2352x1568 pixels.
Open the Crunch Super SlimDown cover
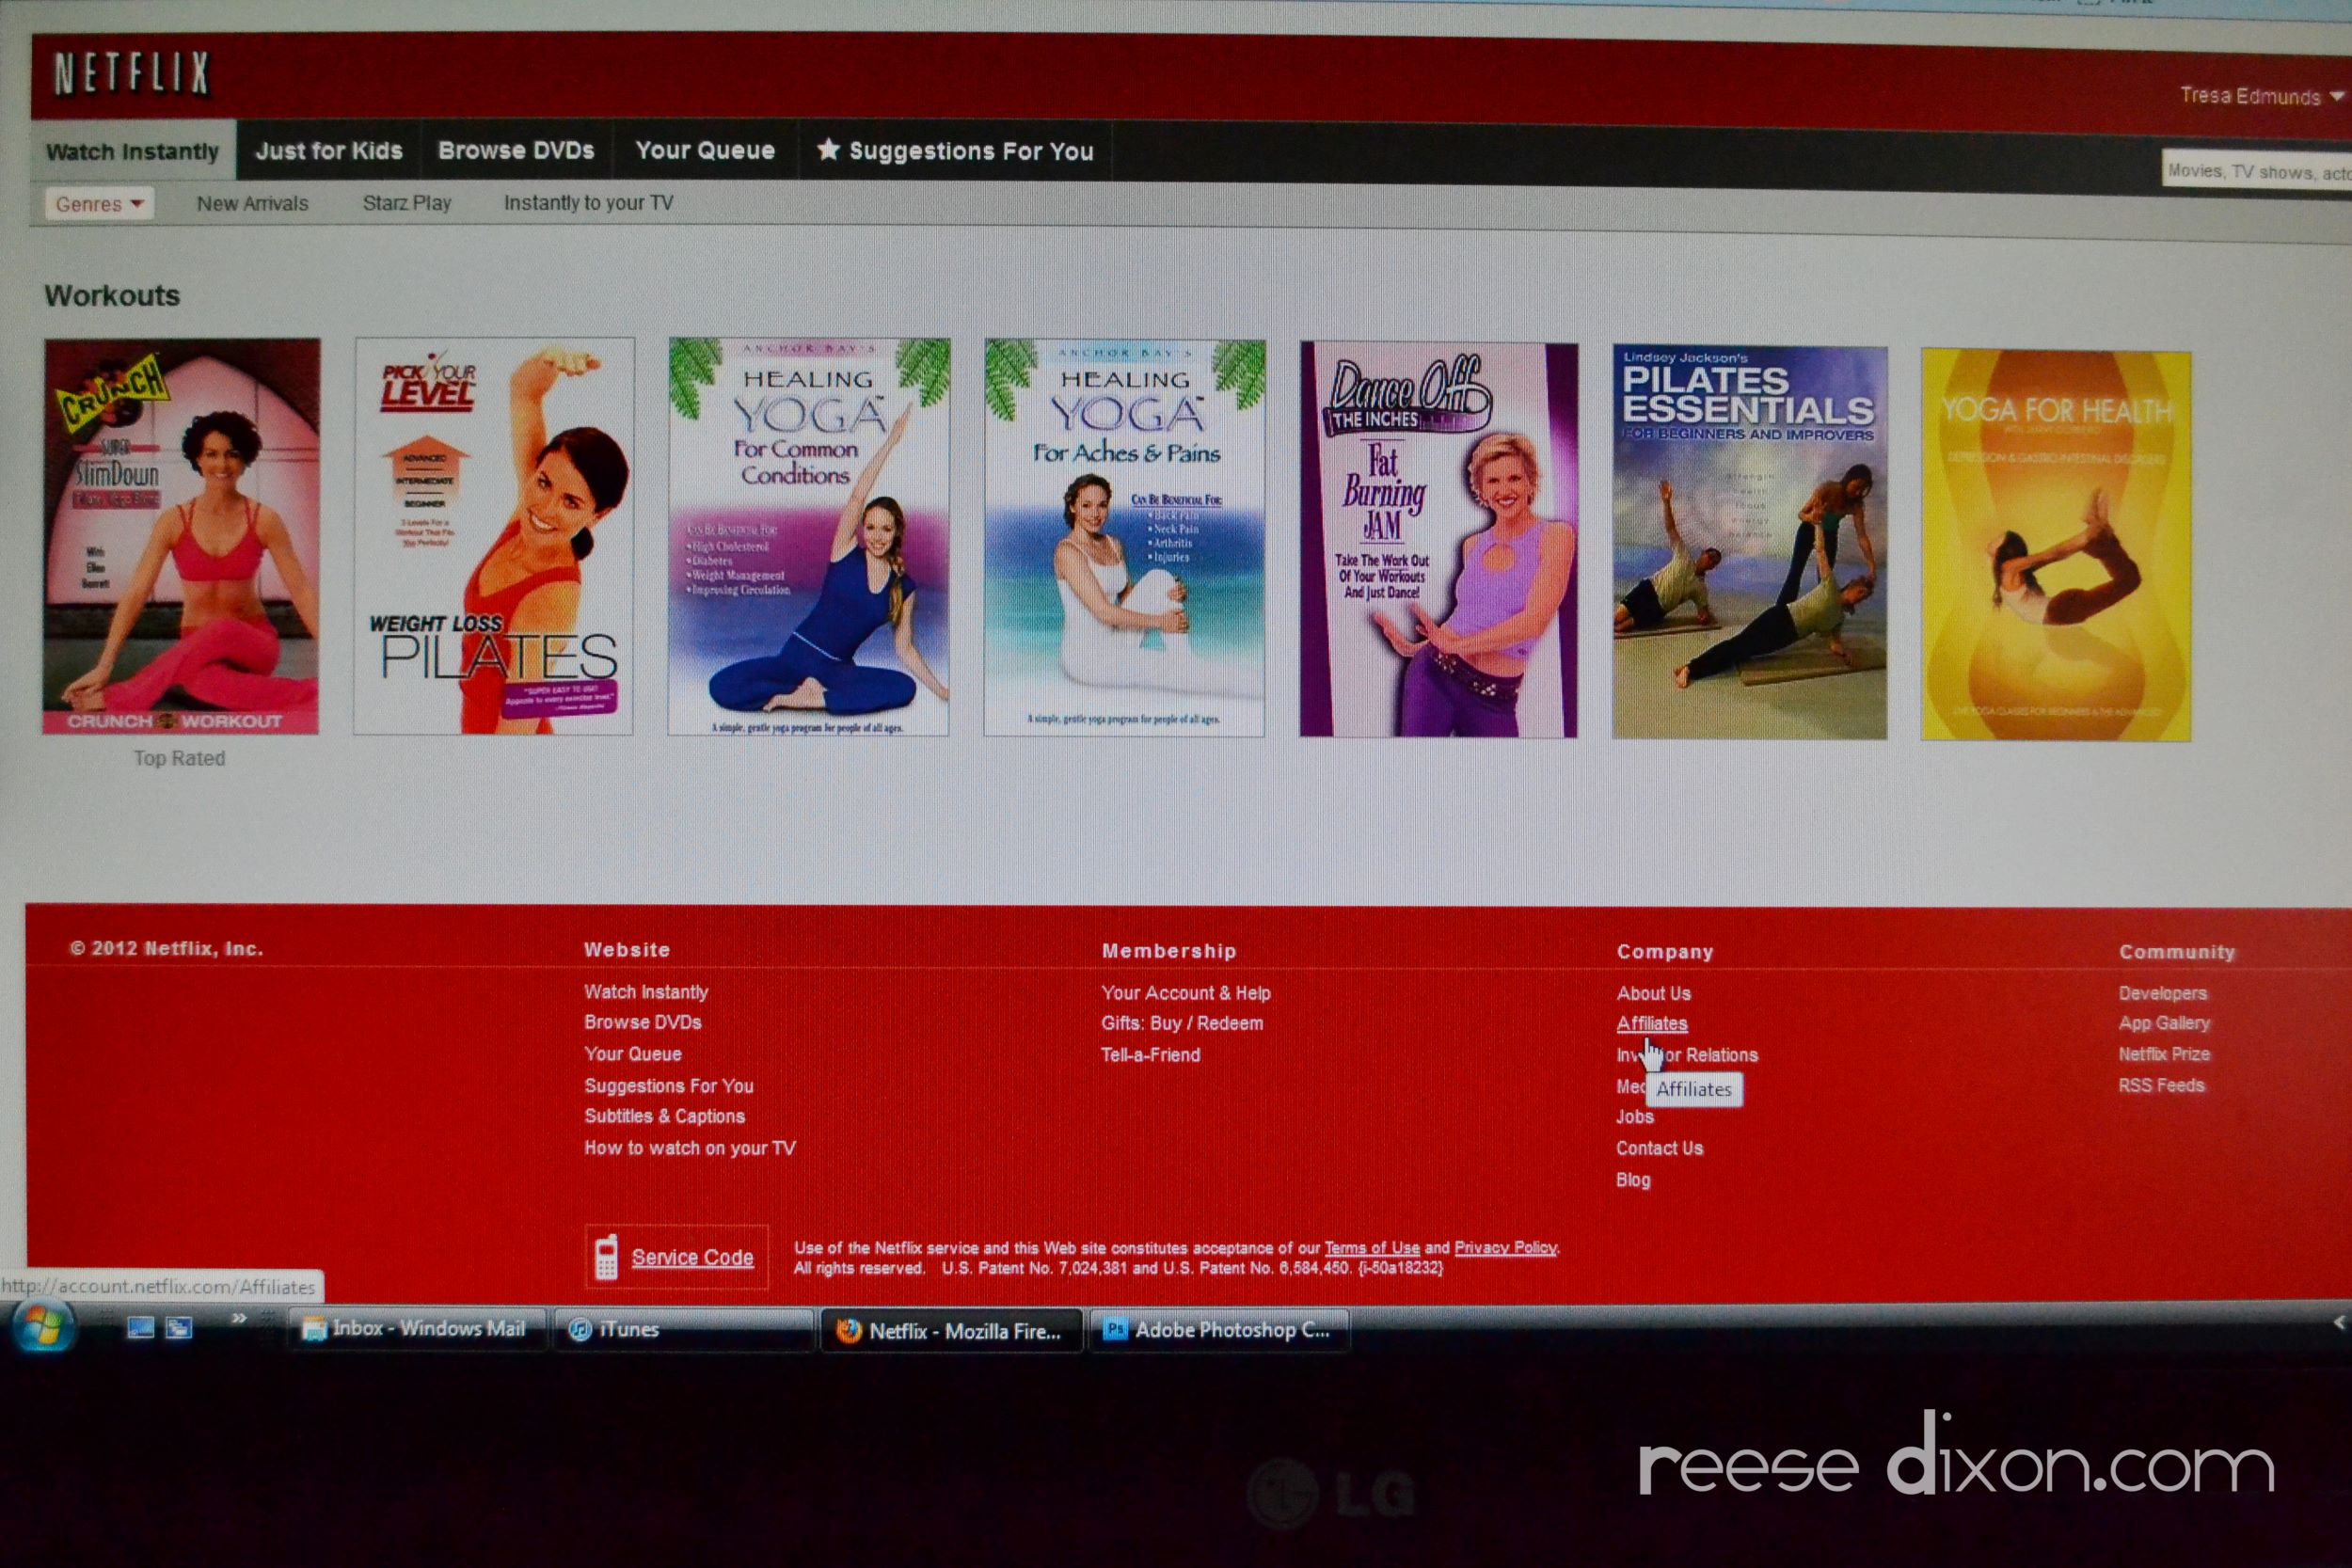[181, 537]
